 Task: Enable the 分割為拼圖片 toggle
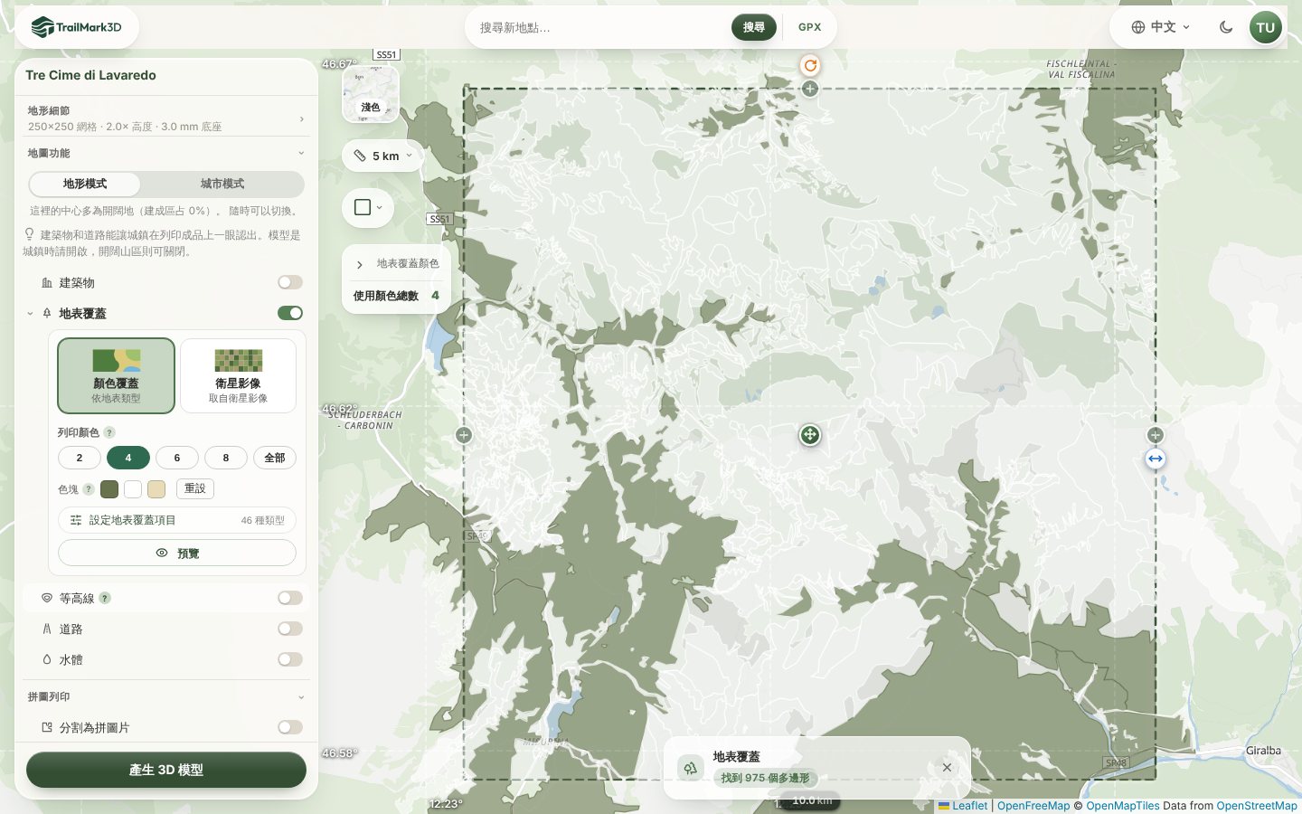290,727
